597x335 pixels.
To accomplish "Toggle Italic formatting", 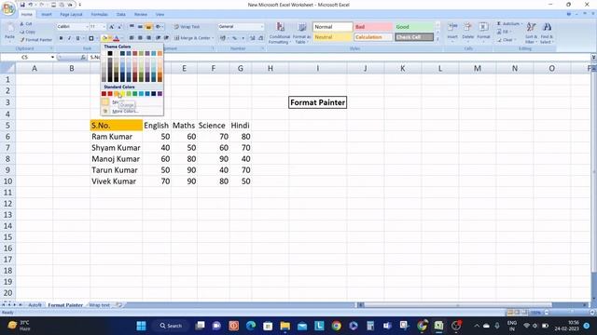I will point(69,38).
